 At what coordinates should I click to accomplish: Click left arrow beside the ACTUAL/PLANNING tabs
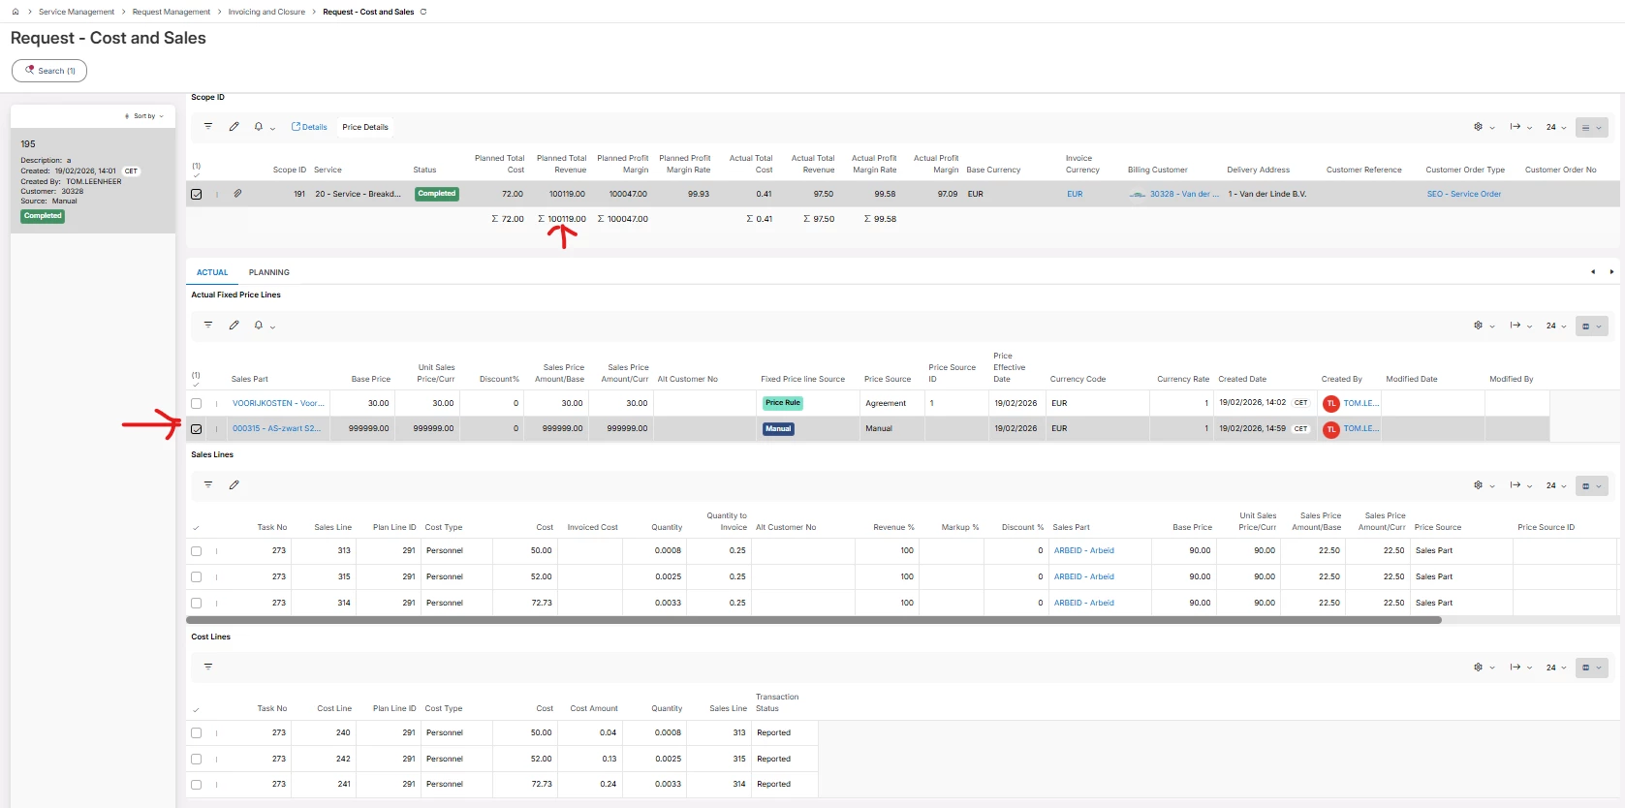[x=1593, y=271]
